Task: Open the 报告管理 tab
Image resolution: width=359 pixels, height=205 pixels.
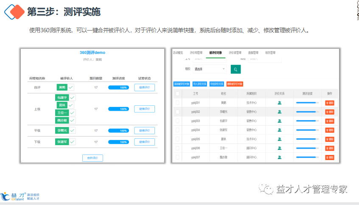Action: point(270,53)
